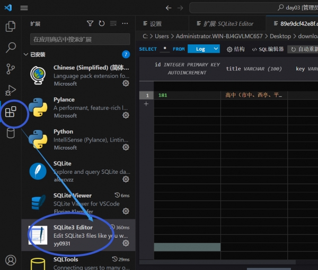Select the SQLite3 Editor extension entry
Viewport: 318px width, 270px height.
click(78, 235)
